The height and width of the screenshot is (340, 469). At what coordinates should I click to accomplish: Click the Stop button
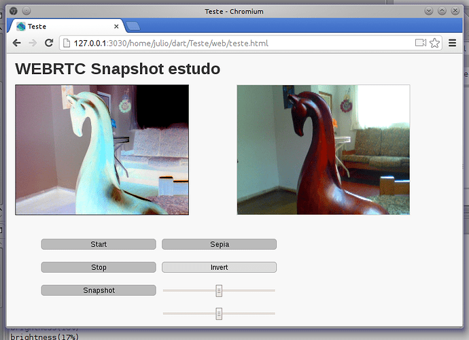[x=99, y=267]
